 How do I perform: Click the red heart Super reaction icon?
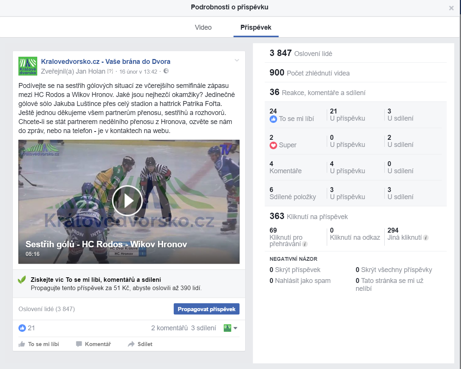[273, 145]
